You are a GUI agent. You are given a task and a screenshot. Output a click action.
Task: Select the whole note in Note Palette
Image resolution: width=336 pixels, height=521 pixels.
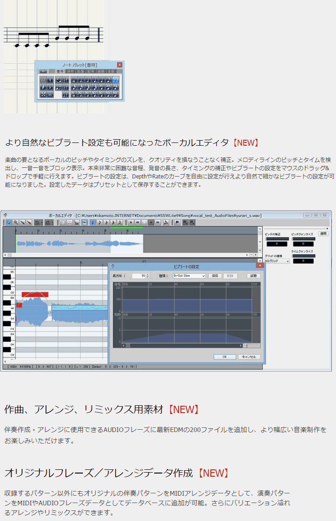pos(74,80)
